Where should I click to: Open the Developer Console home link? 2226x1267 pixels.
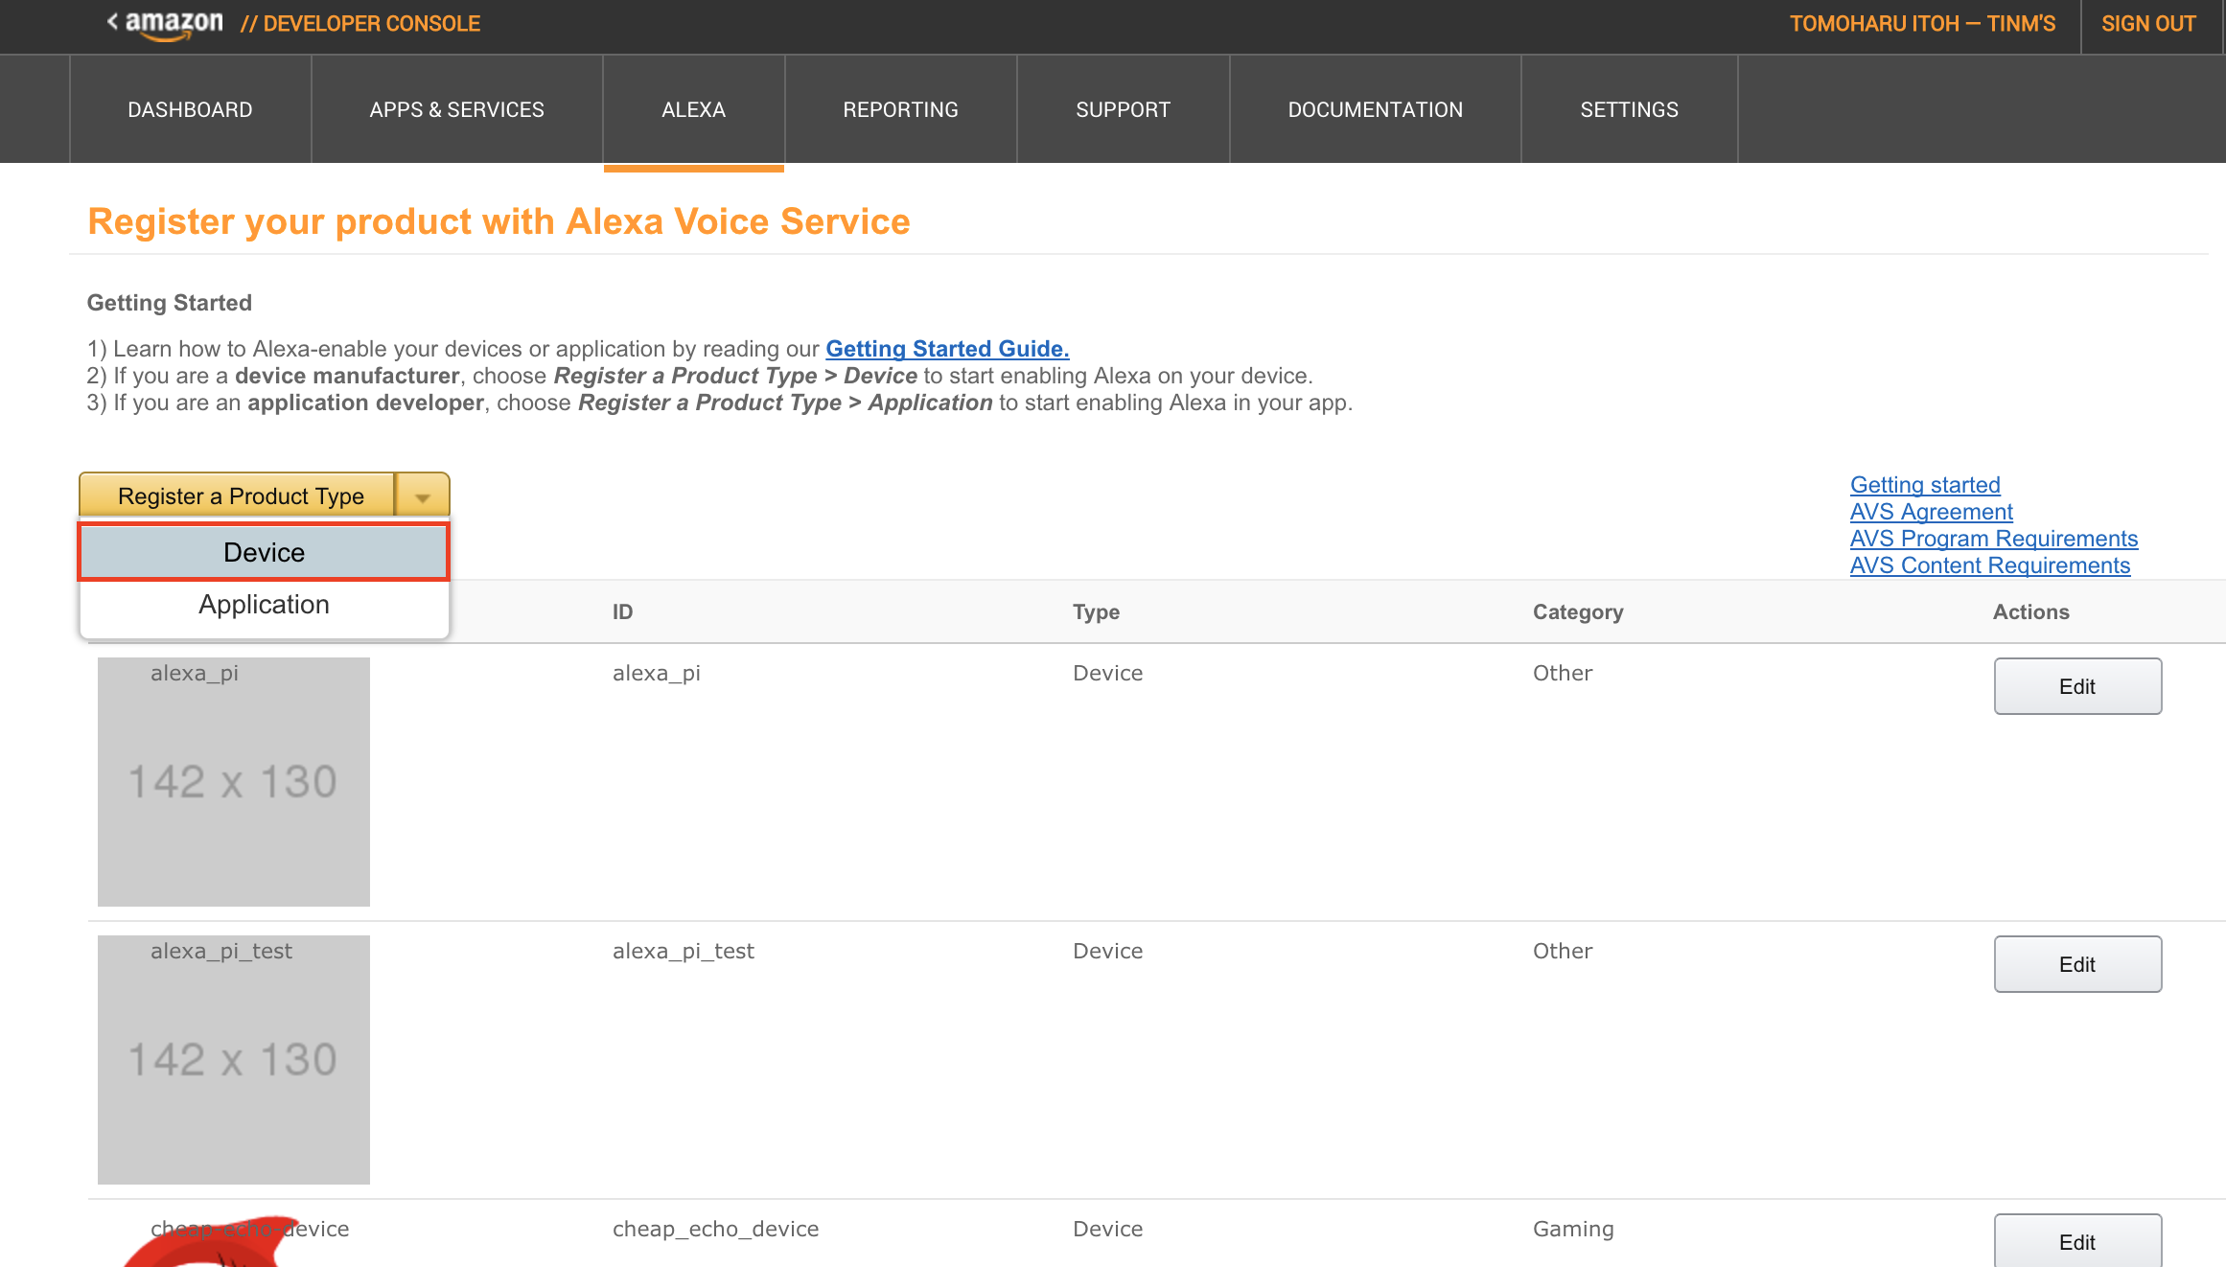(x=360, y=24)
